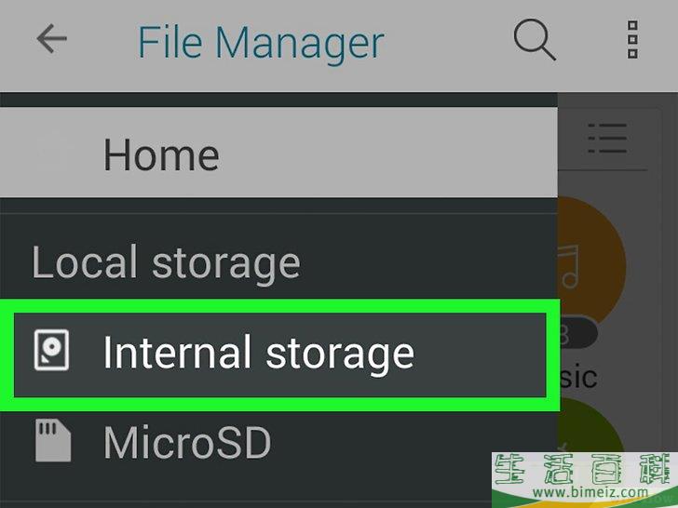Tap the hard drive icon for Internal storage
This screenshot has height=508, width=678.
(x=51, y=350)
